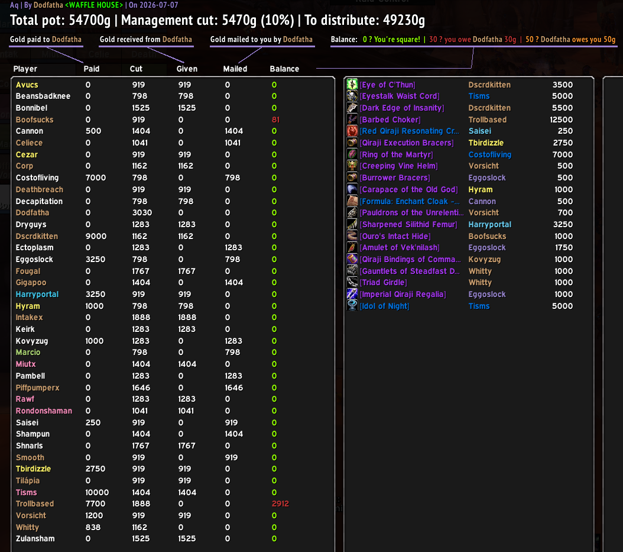623x552 pixels.
Task: Select the Avucs player row name
Action: 27,85
